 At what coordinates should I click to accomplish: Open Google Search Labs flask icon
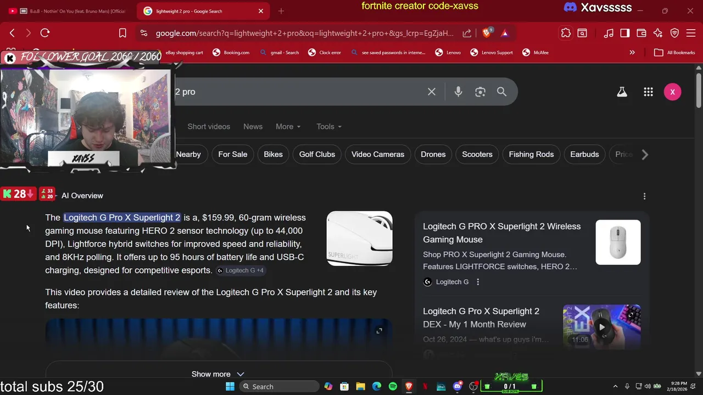[x=622, y=92]
